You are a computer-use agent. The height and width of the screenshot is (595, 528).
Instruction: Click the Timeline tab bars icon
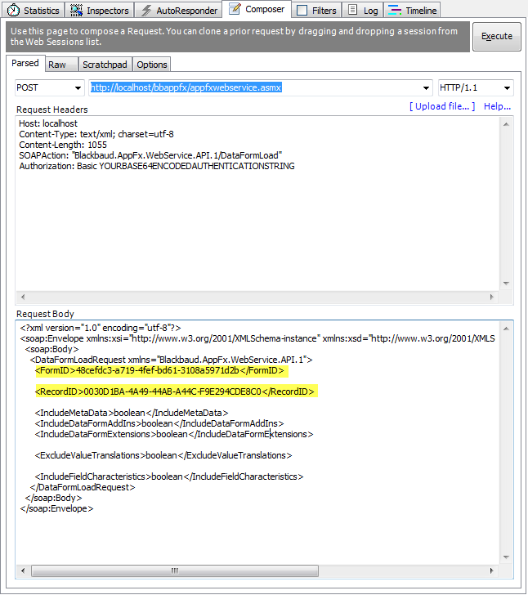click(394, 11)
